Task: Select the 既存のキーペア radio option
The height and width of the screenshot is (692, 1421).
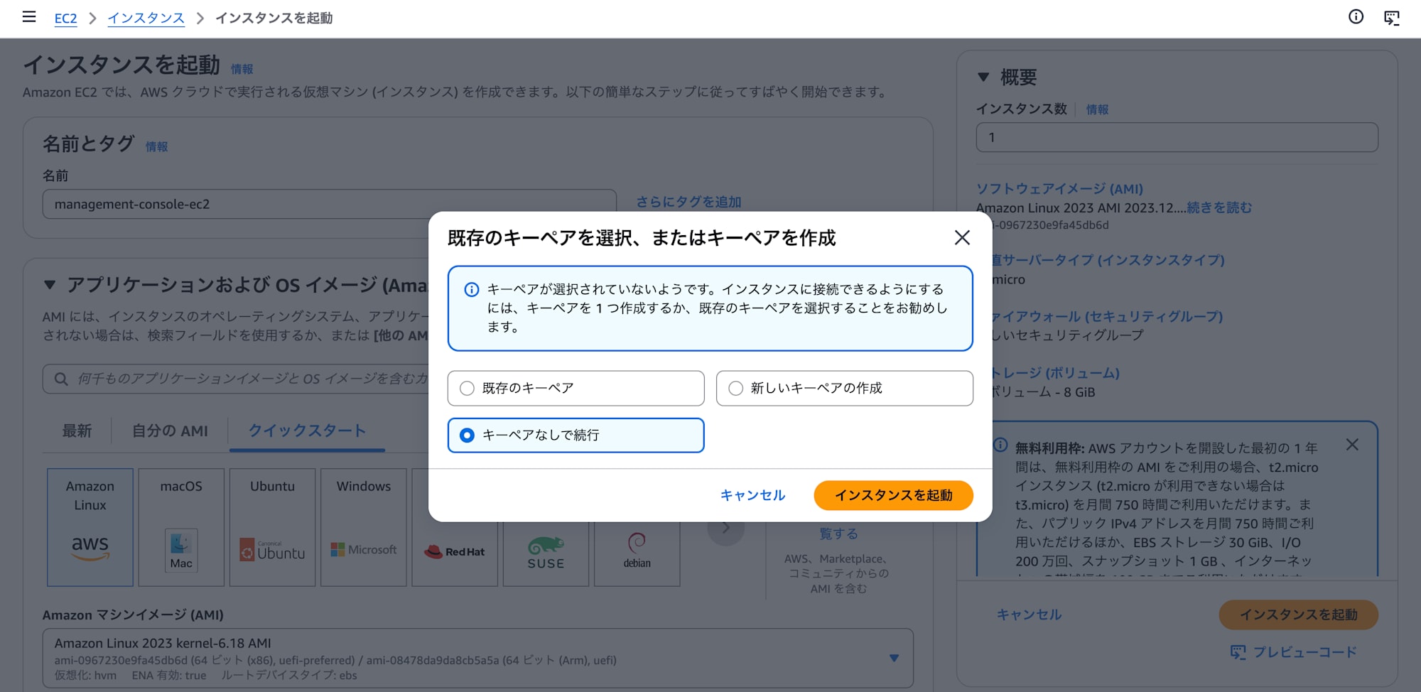Action: (576, 388)
